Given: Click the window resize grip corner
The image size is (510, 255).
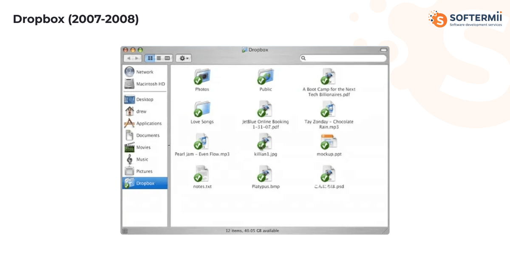Looking at the screenshot, I should click(385, 231).
